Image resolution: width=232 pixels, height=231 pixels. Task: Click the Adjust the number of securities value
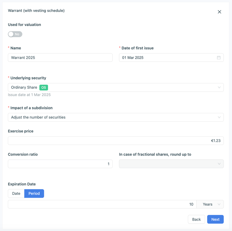tap(38, 117)
